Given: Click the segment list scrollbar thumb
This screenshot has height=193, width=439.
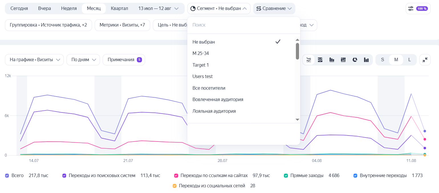Looking at the screenshot, I should [x=297, y=51].
